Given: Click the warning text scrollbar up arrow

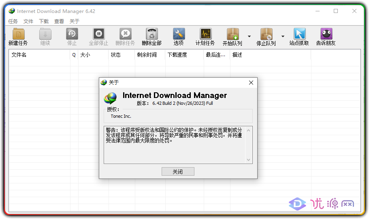Looking at the screenshot, I should [249, 130].
